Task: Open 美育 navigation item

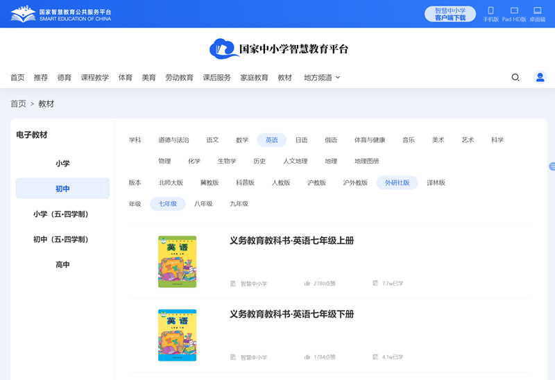Action: (148, 78)
